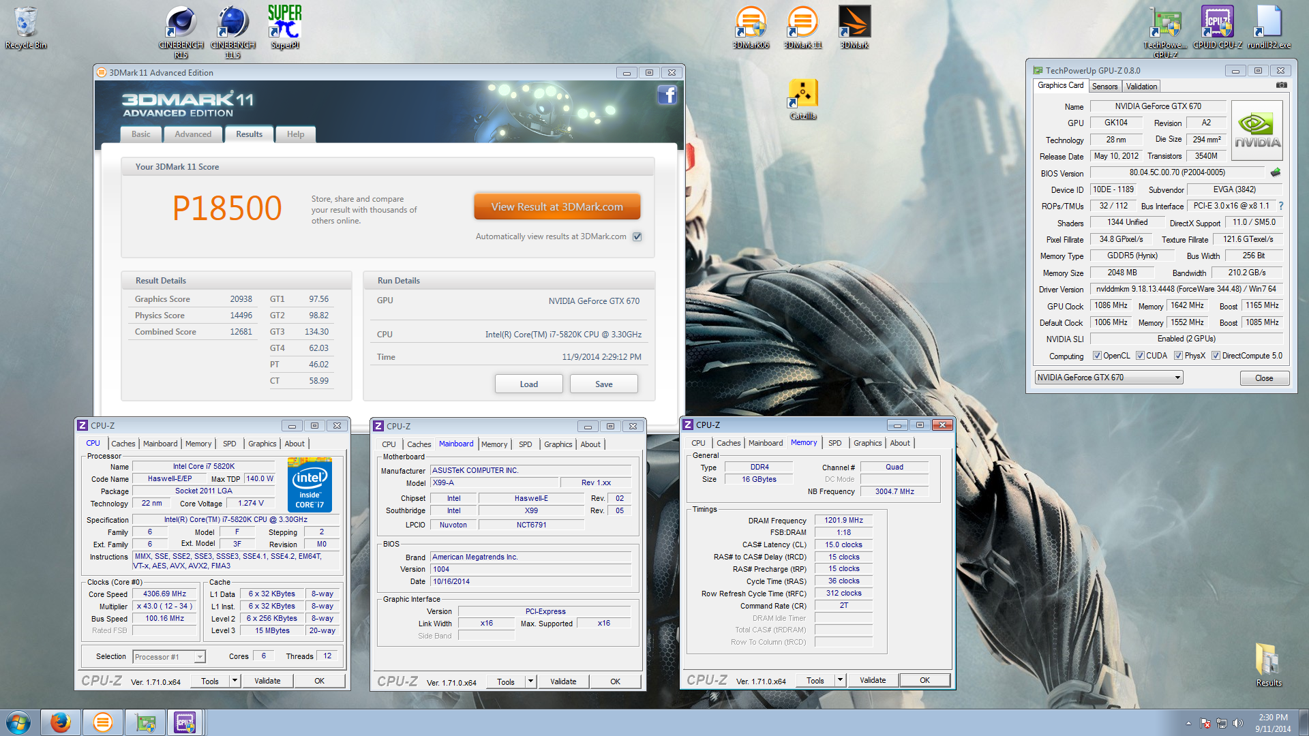Screen dimensions: 1309x736
Task: Click View Result at 3DMark.com button
Action: click(557, 207)
